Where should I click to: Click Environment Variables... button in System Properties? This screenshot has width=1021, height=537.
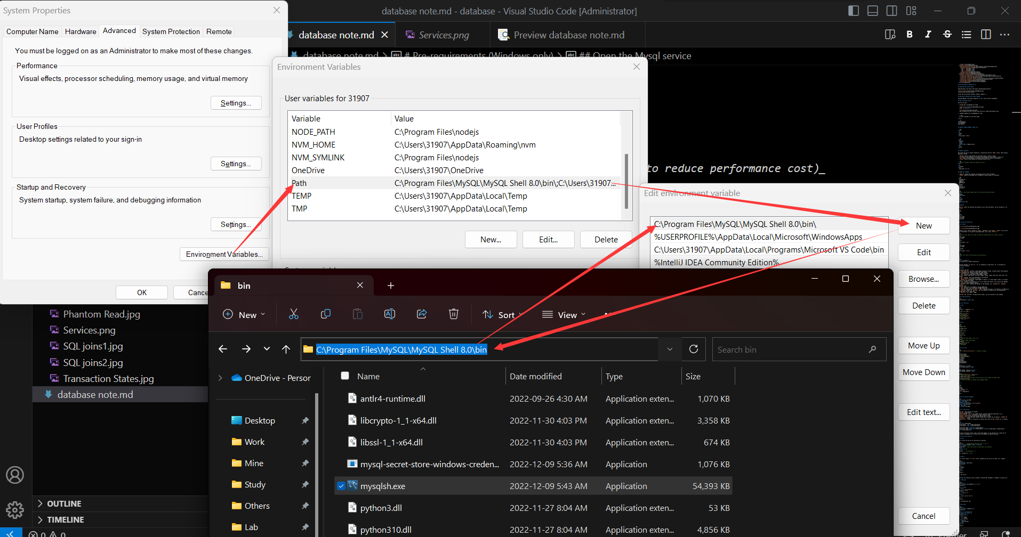pos(224,254)
